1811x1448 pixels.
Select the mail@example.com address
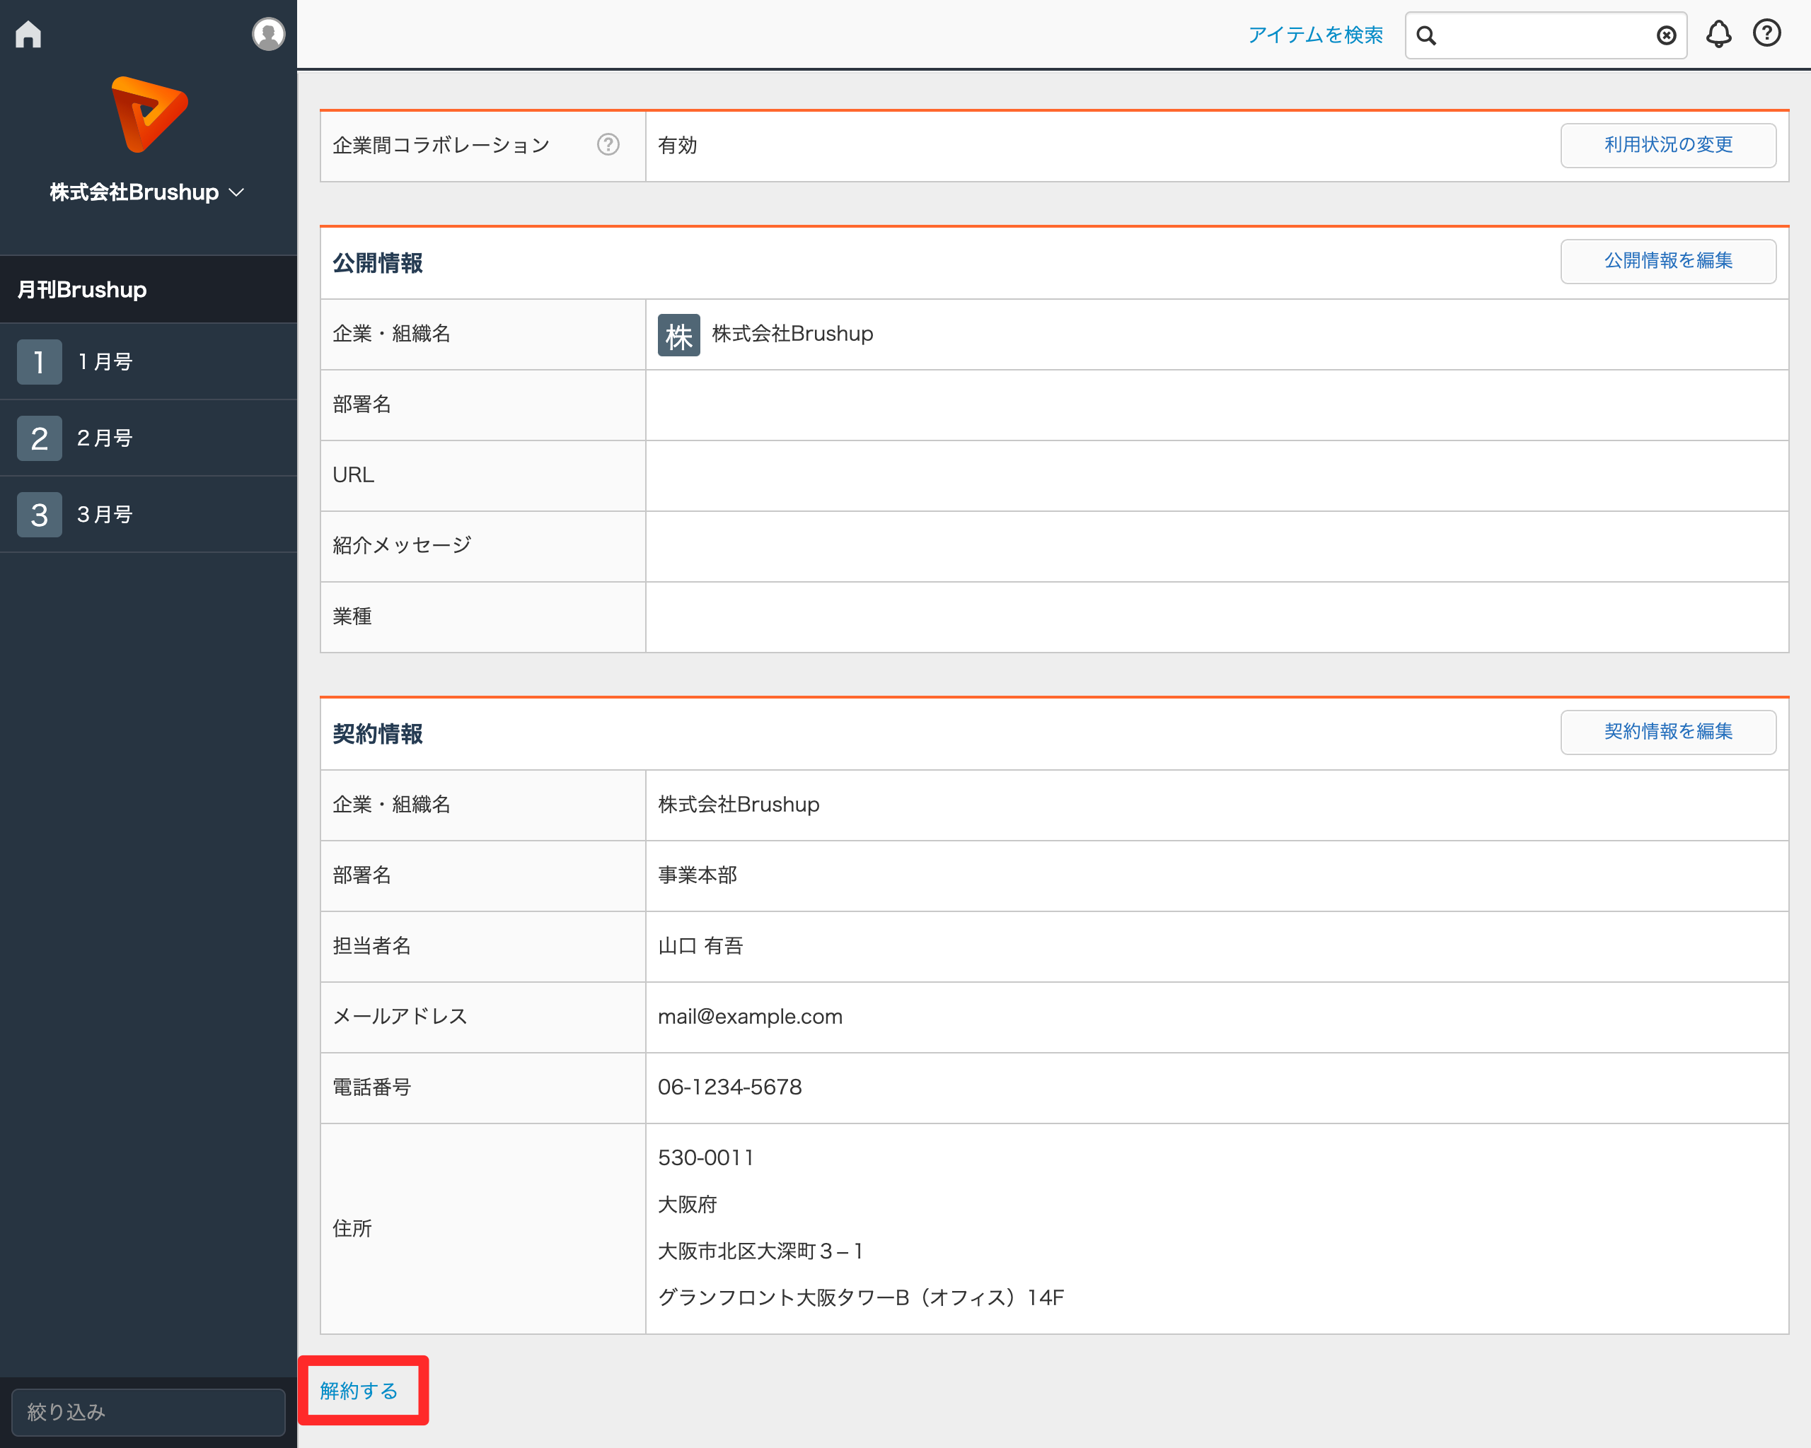pyautogui.click(x=750, y=1017)
